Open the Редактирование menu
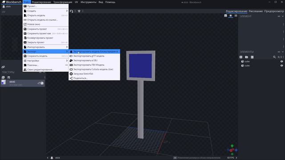Screen dimensions: 285x160 click(x=41, y=2)
